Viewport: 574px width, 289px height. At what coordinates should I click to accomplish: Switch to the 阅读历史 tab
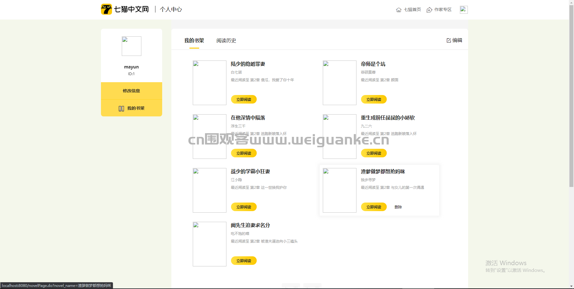tap(226, 40)
